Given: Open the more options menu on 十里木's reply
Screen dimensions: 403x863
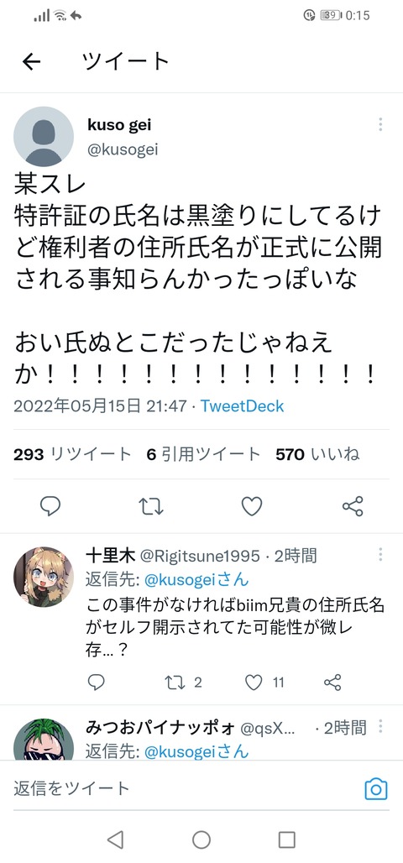Looking at the screenshot, I should pyautogui.click(x=380, y=554).
